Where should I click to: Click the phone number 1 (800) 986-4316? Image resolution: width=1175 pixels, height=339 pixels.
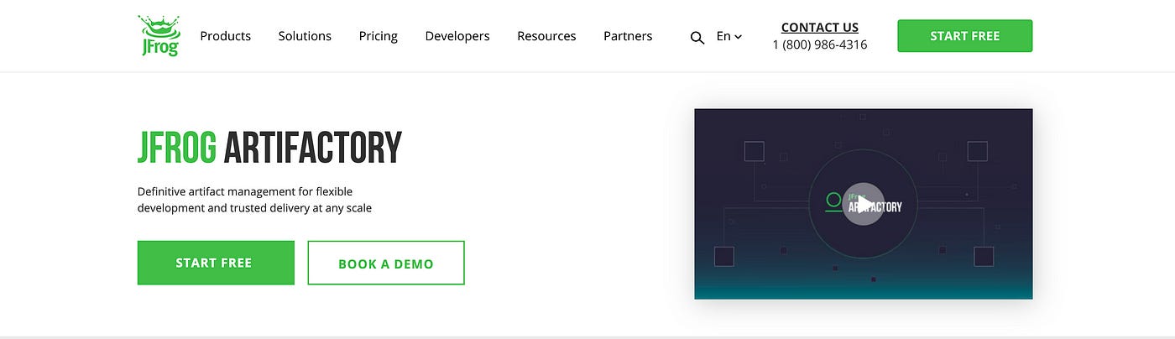tap(820, 45)
